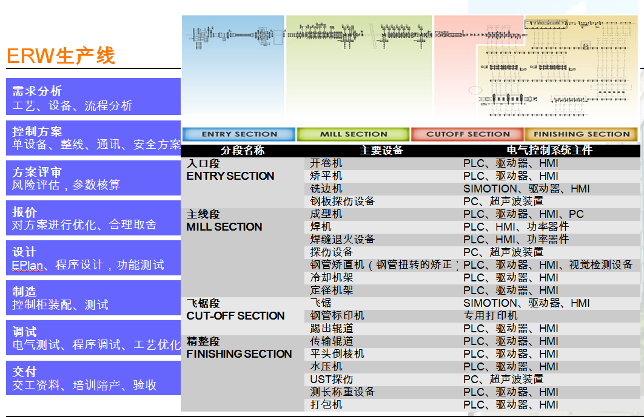Image resolution: width=644 pixels, height=417 pixels.
Task: Click the ERW生产线 slide title
Action: [61, 56]
